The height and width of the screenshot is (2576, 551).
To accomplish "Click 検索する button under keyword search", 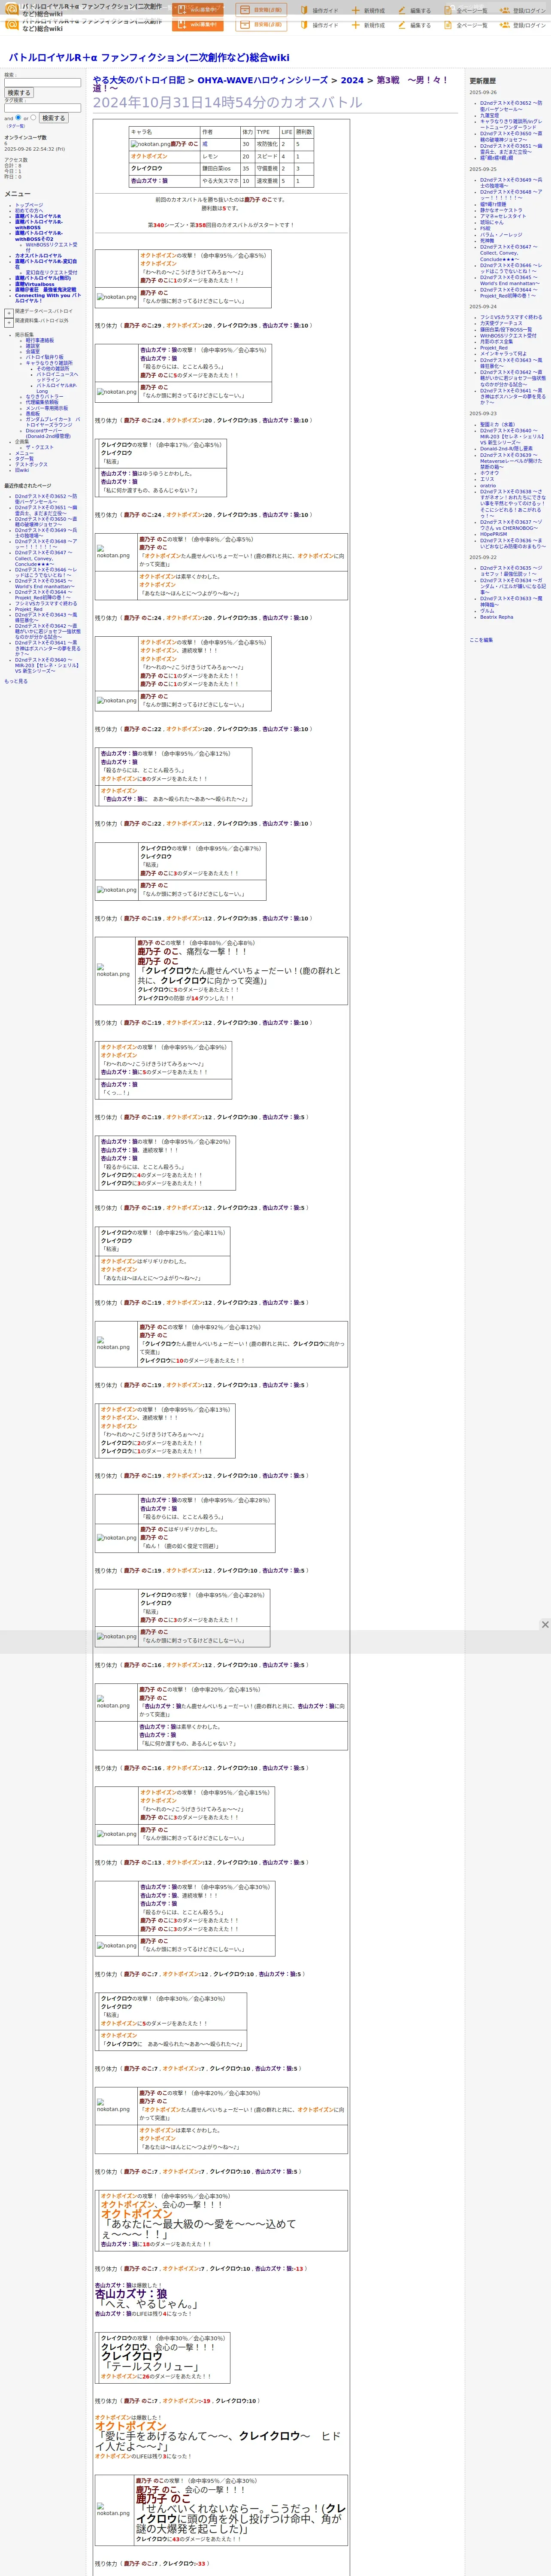I will [18, 93].
